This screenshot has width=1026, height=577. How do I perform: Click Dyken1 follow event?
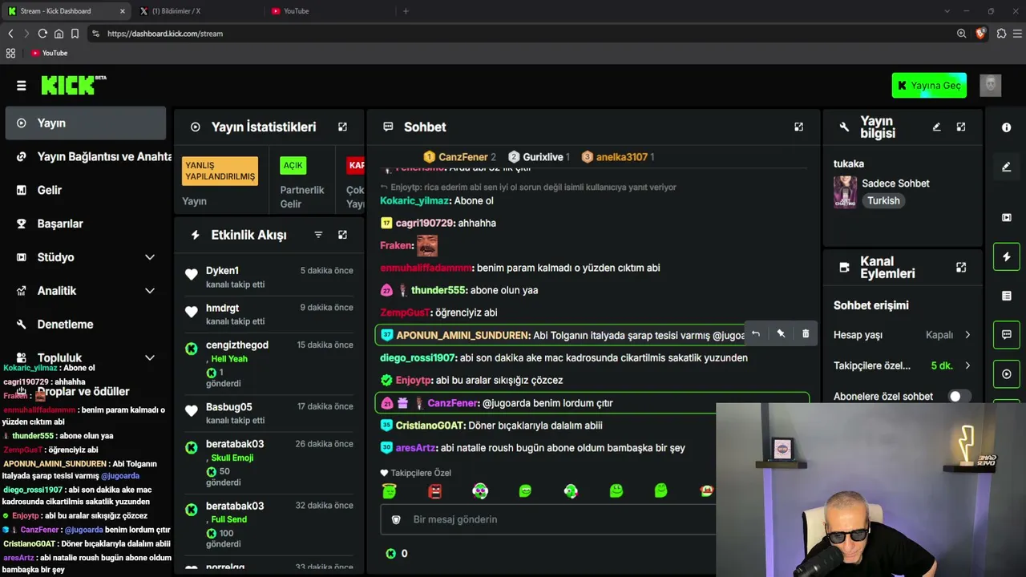[x=269, y=276]
